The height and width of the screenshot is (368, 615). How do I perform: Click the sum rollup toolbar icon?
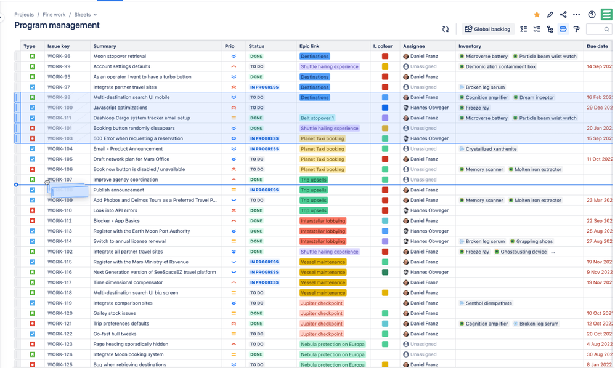tap(523, 29)
